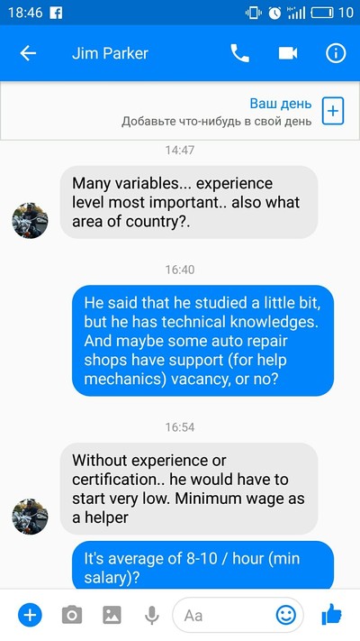
Task: Open the emoji smiley picker
Action: (285, 615)
